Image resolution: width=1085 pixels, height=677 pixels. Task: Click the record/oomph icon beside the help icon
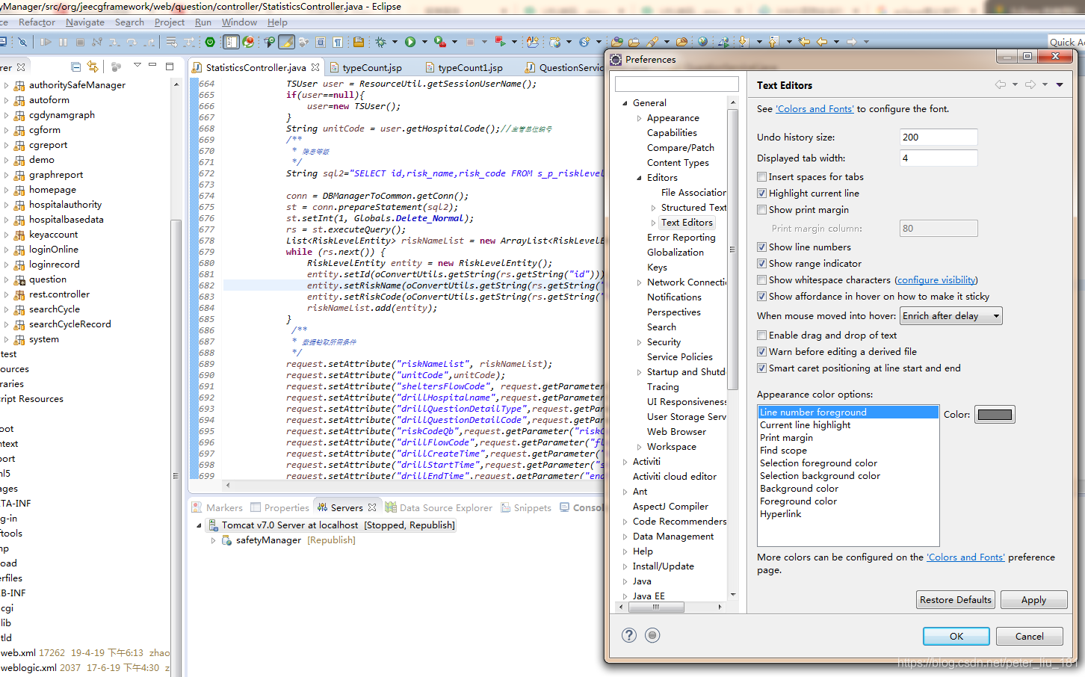[x=652, y=635]
